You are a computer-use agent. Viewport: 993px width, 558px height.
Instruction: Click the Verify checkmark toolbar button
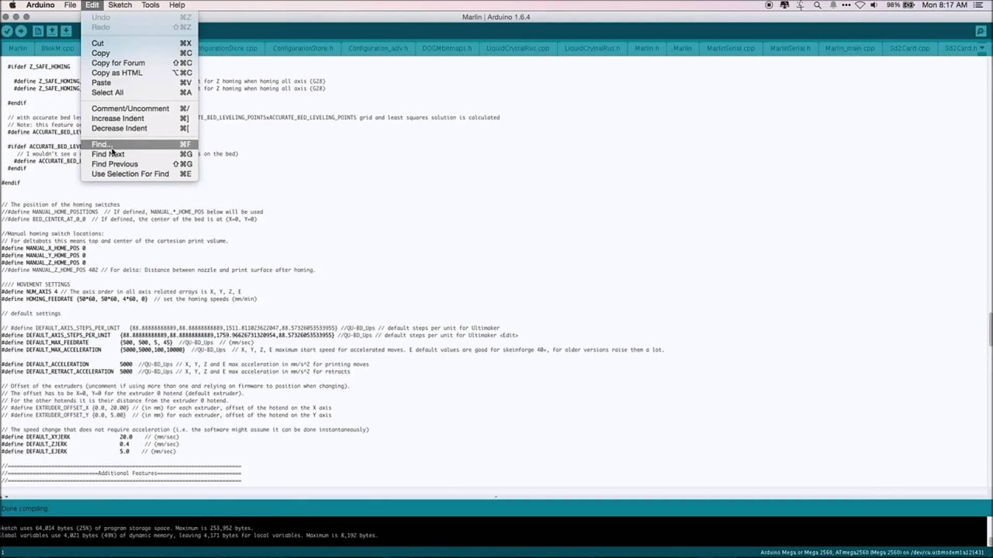point(7,31)
